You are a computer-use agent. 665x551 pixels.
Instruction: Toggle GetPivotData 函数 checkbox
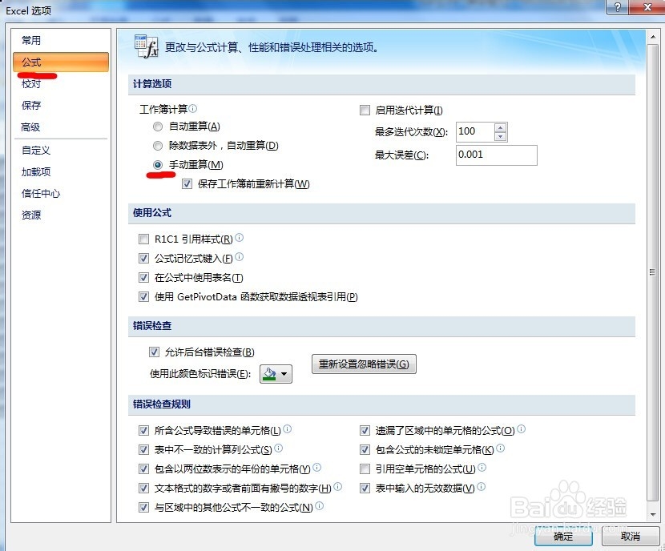143,296
